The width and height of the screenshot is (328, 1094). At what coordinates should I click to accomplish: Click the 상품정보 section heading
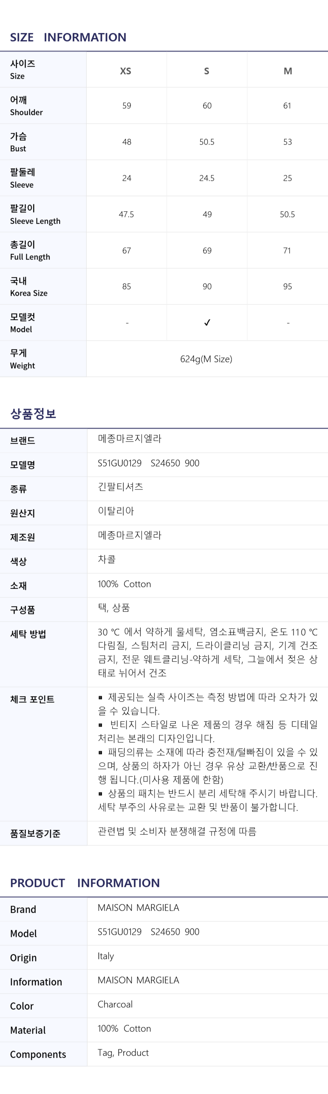pyautogui.click(x=33, y=413)
